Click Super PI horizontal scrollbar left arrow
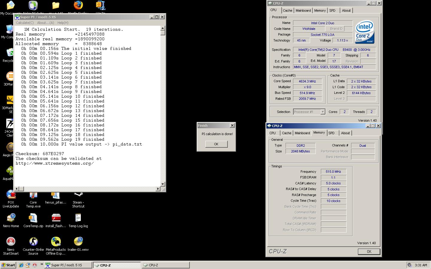 (17, 189)
